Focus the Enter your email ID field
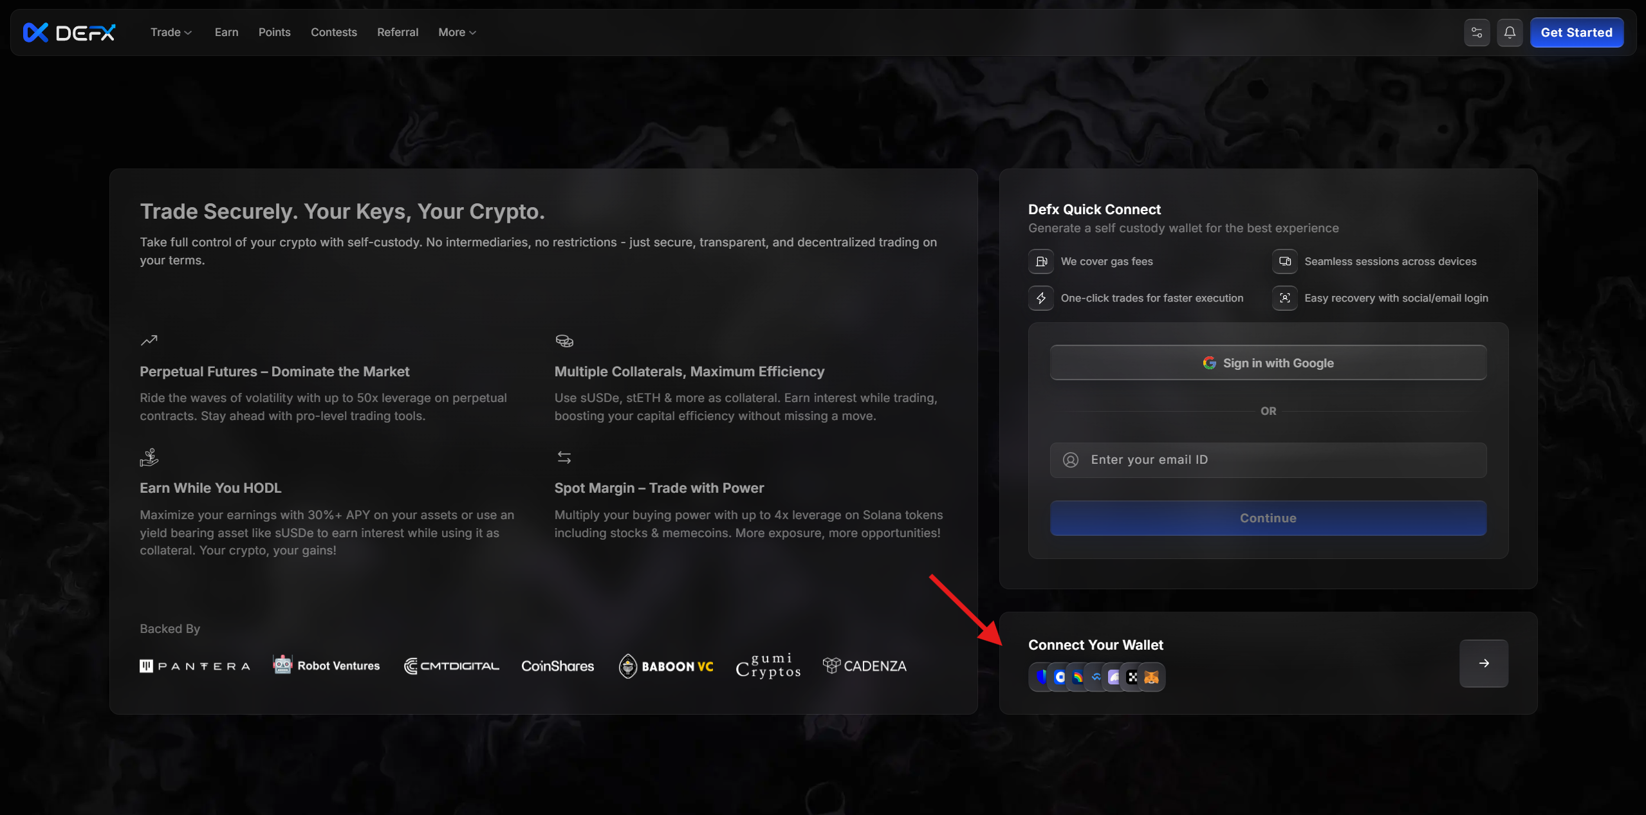 [1268, 460]
